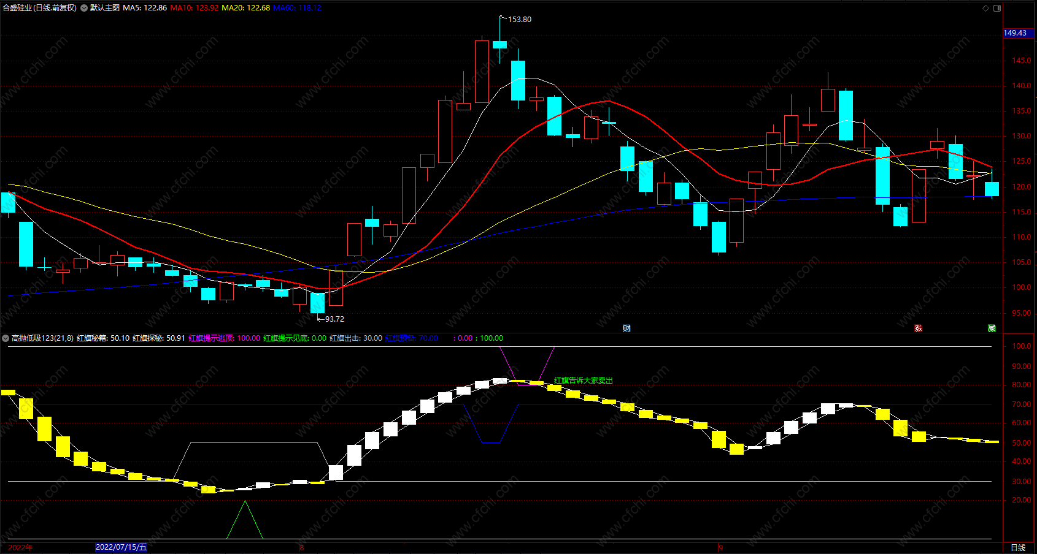Select 红旗秘籍: 50.10 value
1037x554 pixels.
click(103, 338)
